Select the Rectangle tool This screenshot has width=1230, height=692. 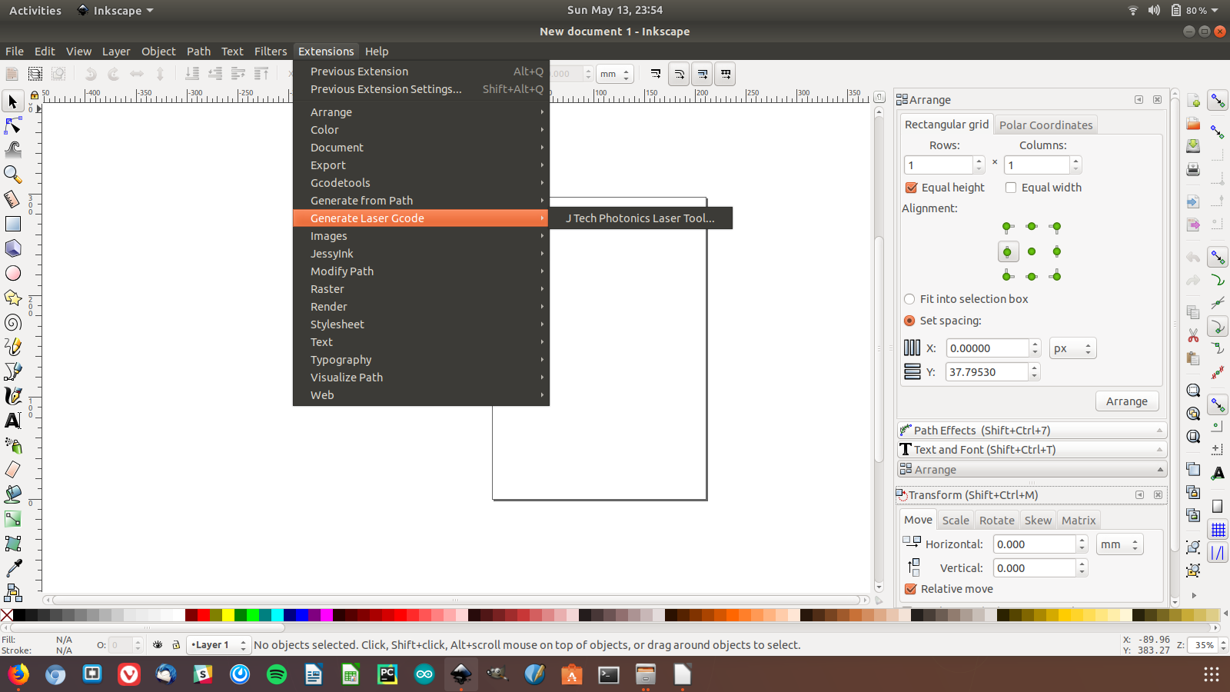[12, 224]
